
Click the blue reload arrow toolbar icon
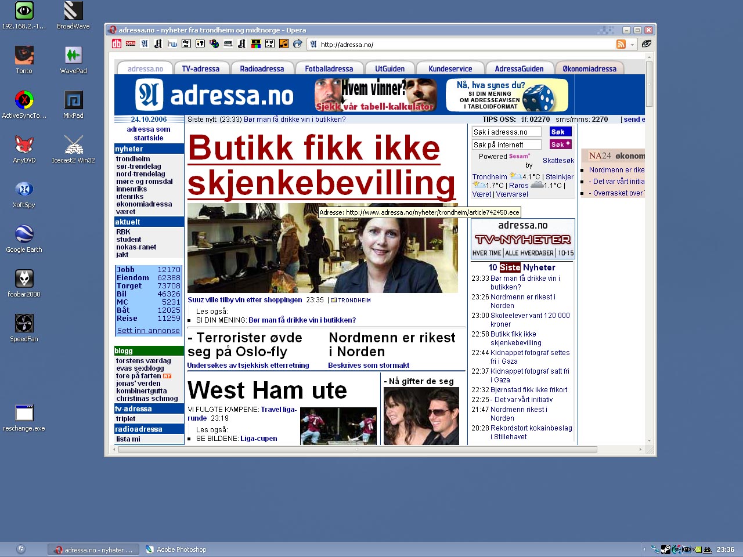298,44
